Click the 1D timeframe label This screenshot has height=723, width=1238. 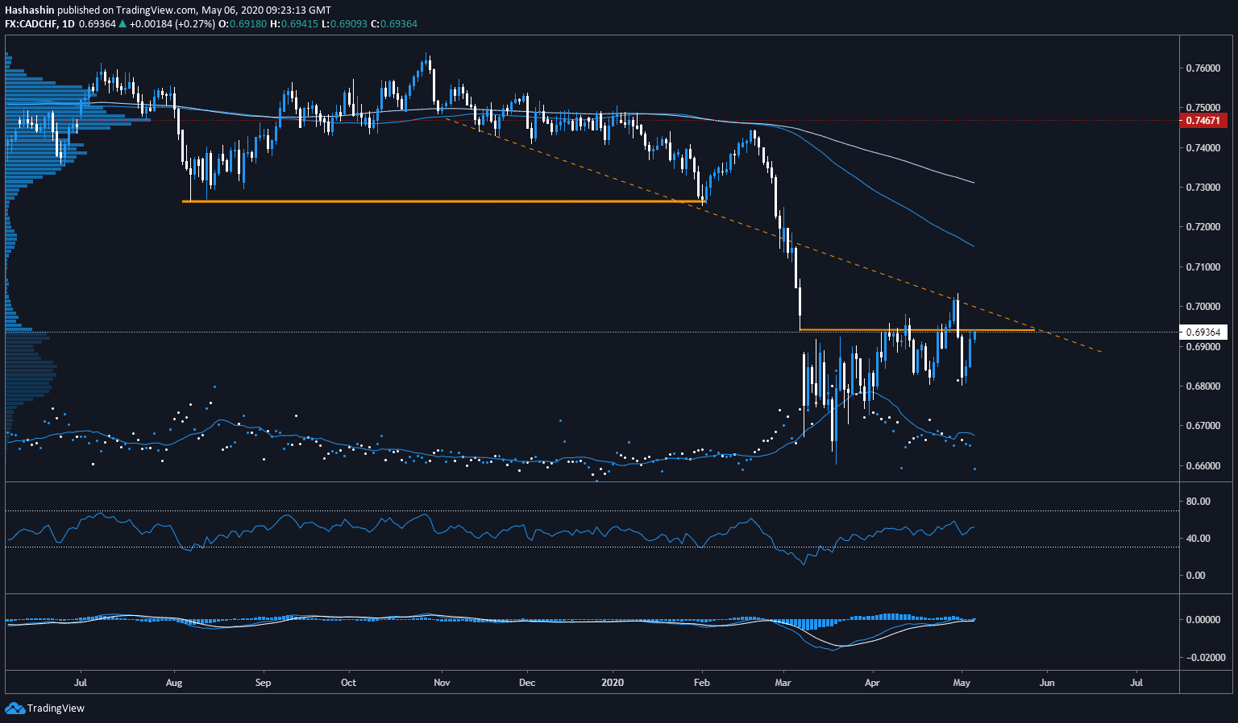(68, 24)
